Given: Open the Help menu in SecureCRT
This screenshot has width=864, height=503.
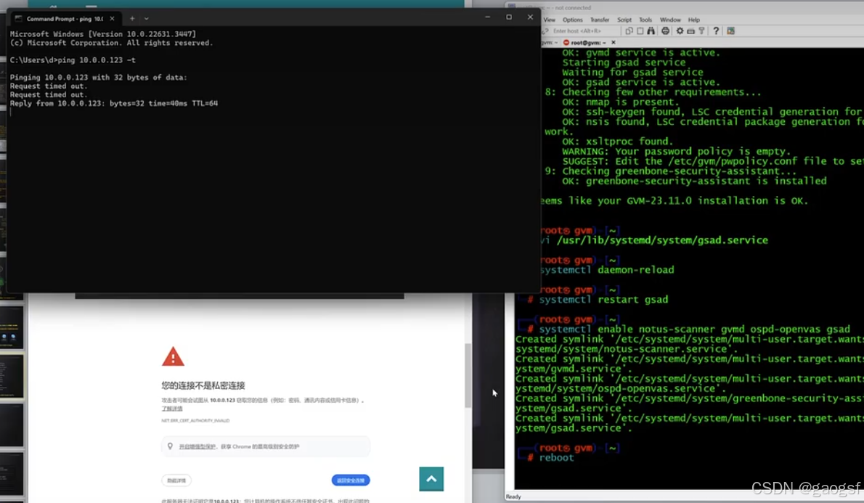Looking at the screenshot, I should [693, 20].
